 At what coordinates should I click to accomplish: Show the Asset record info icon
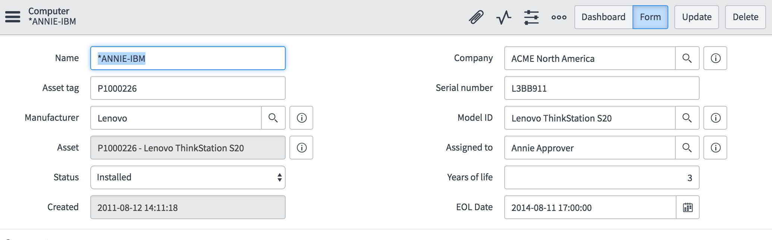tap(301, 148)
